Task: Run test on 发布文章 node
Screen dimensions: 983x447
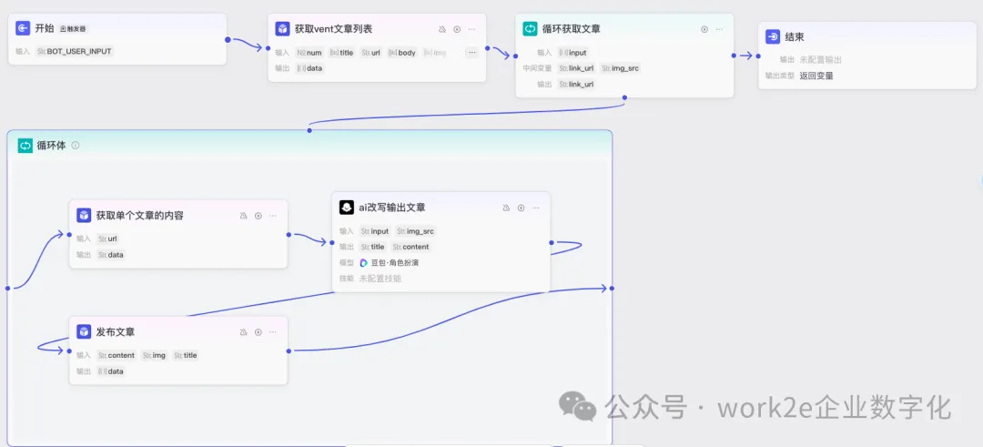Action: [x=258, y=331]
